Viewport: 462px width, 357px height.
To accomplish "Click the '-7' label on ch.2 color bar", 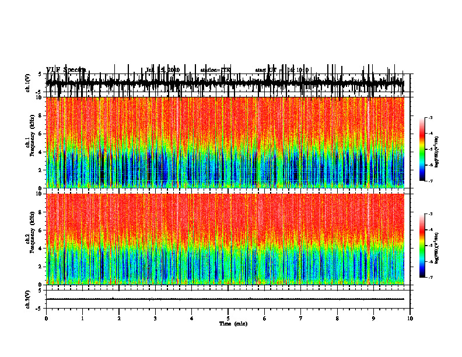I will coord(430,277).
